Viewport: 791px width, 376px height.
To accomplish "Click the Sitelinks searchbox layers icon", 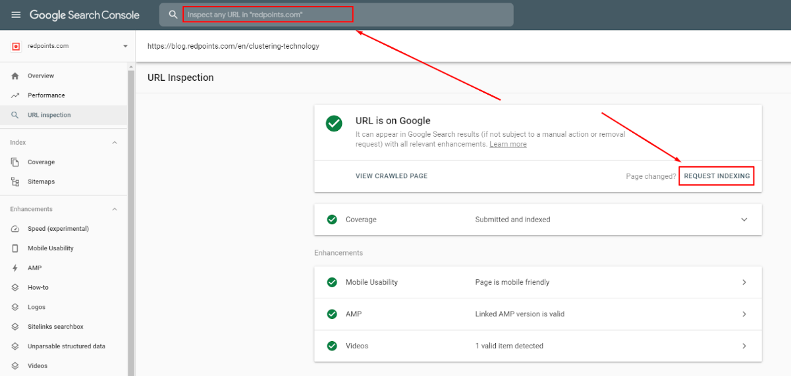I will pos(15,327).
